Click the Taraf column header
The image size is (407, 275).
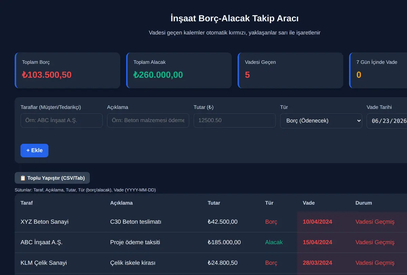(27, 203)
